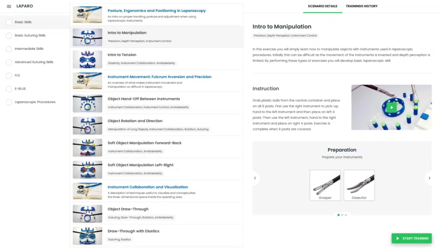The width and height of the screenshot is (441, 248).
Task: Open the hamburger menu next to LAPARO
Action: [x=9, y=6]
